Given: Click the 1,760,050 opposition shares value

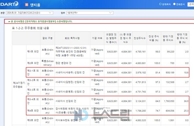Looking at the screenshot, I should pos(169,101).
